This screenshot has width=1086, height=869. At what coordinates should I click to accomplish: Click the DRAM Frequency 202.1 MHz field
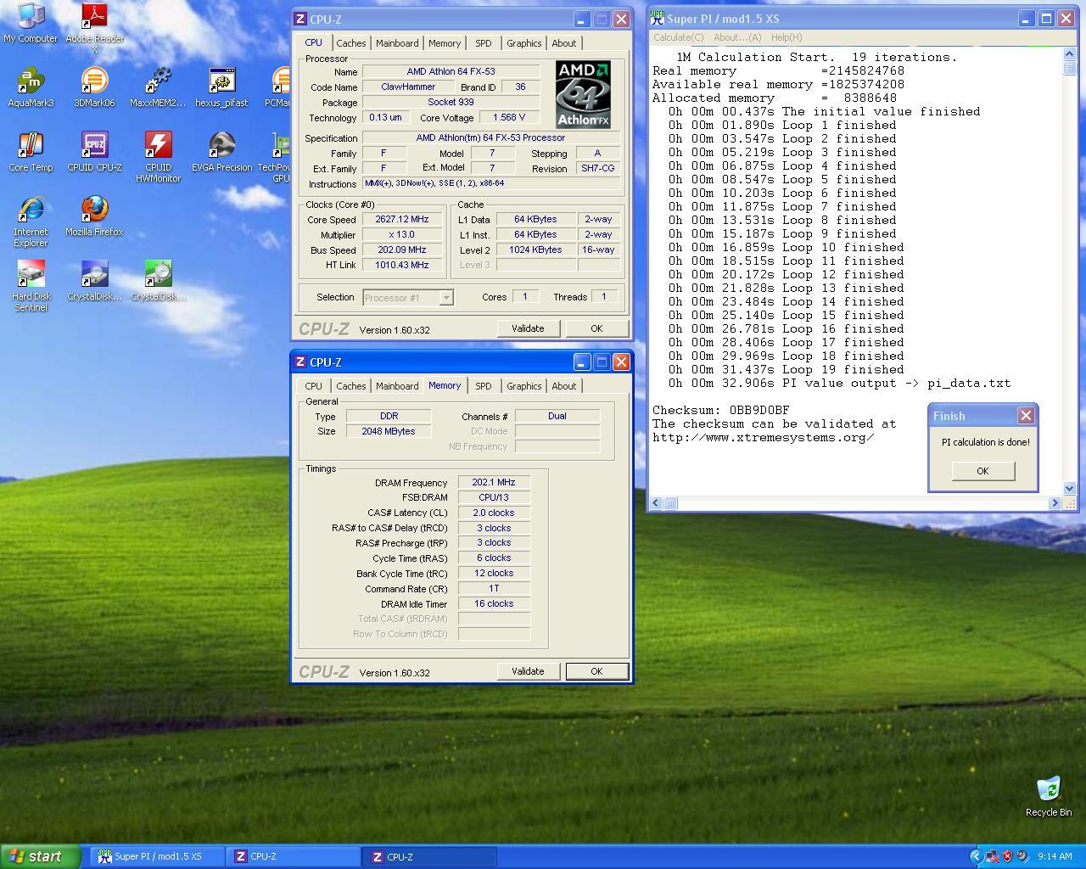tap(494, 482)
